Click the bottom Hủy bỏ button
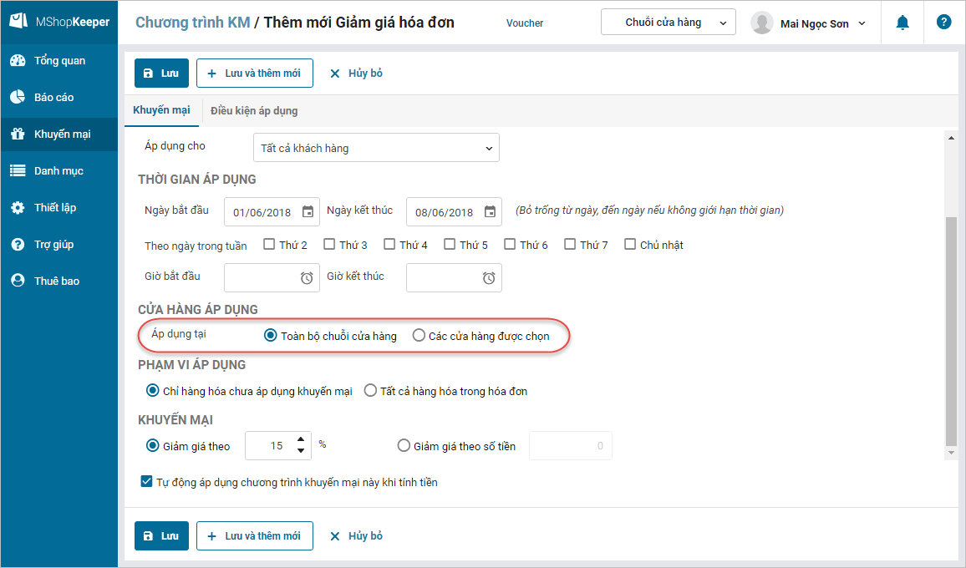This screenshot has width=966, height=568. (x=356, y=536)
